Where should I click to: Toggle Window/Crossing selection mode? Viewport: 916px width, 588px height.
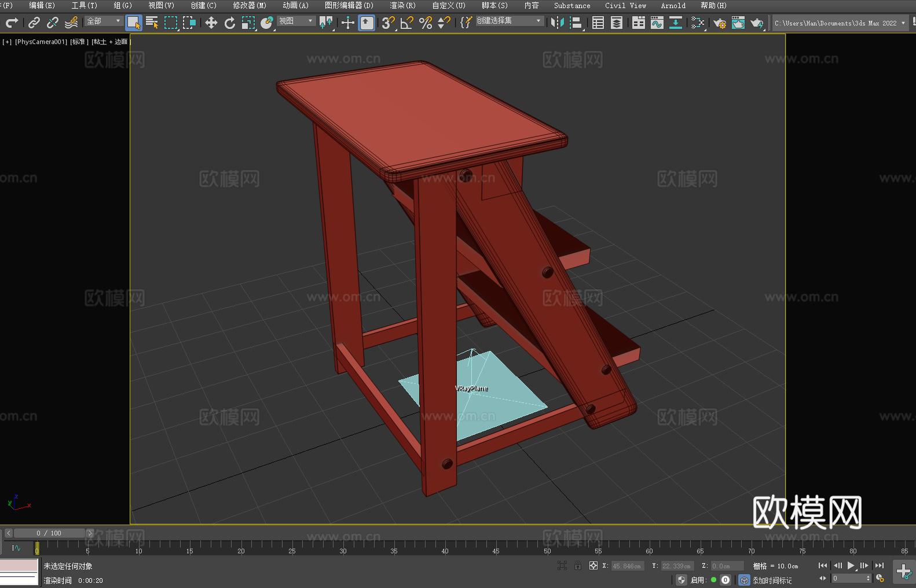[x=189, y=23]
